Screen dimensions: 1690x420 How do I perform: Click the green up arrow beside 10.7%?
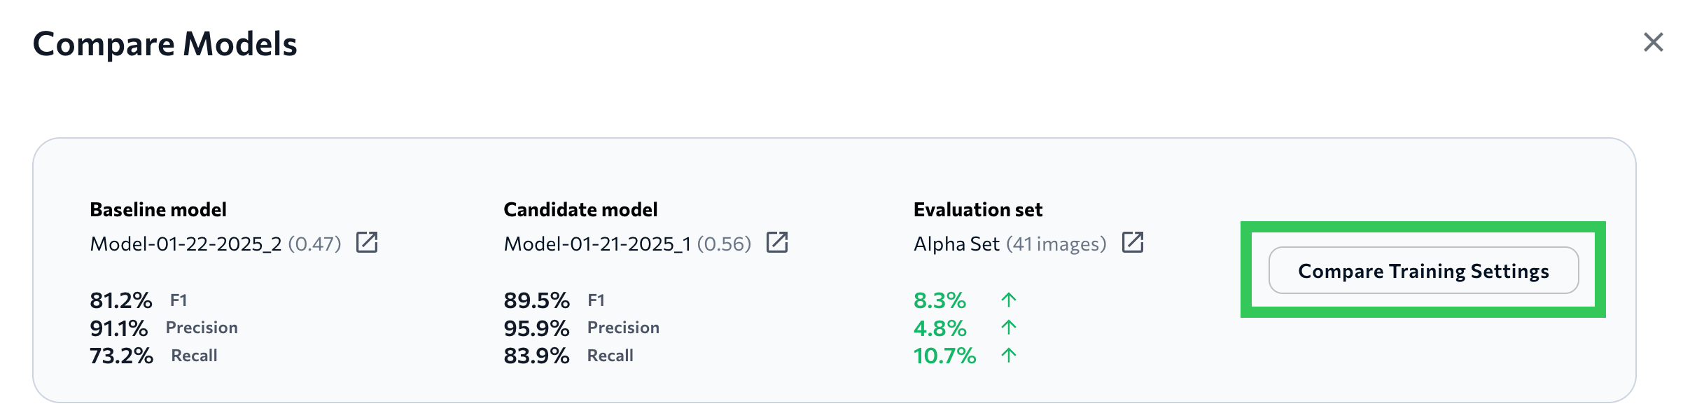pos(1008,356)
